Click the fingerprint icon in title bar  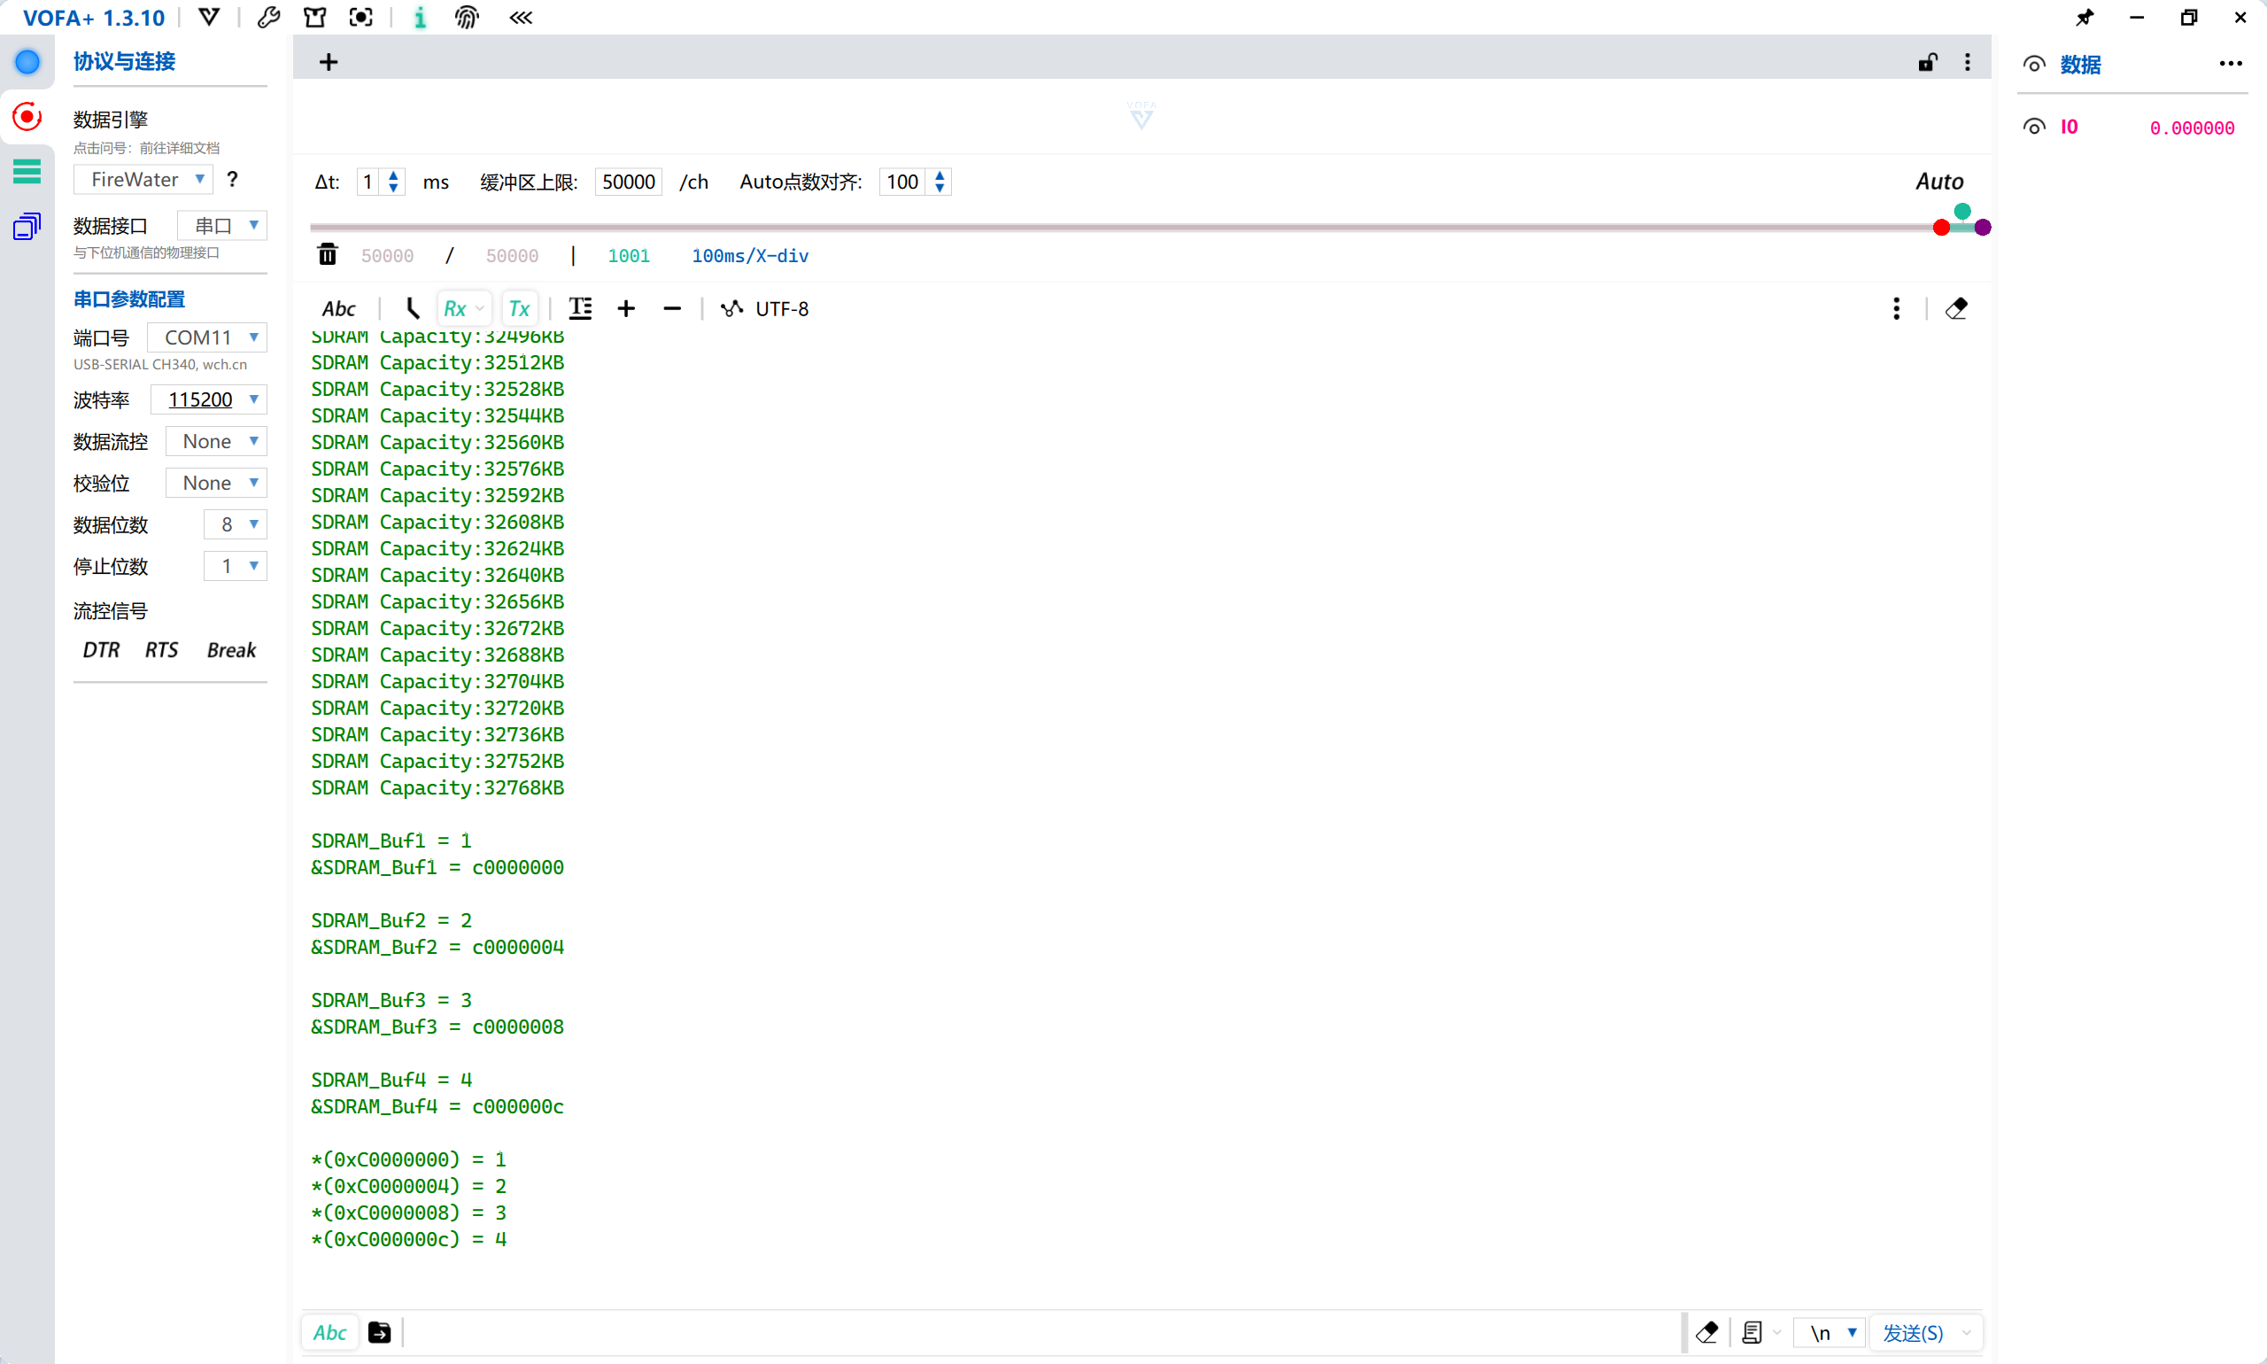coord(467,18)
